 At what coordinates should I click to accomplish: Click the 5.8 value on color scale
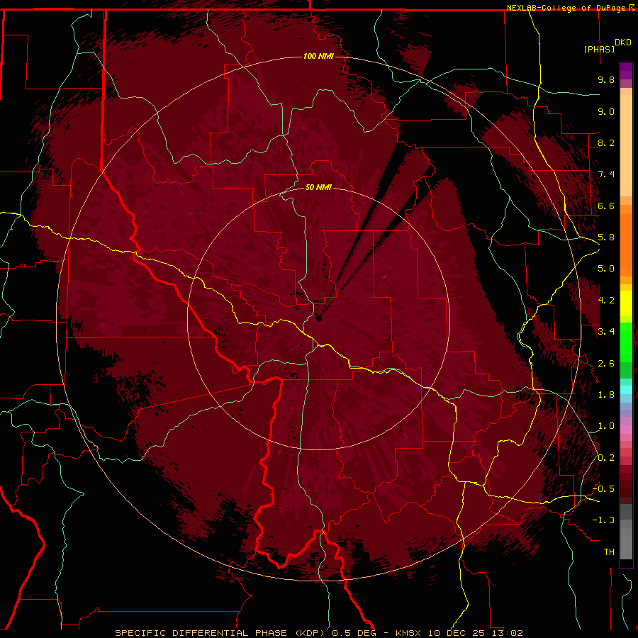[606, 237]
